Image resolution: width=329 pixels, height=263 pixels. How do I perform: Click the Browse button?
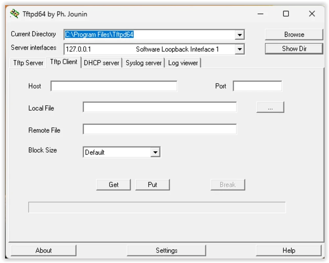pyautogui.click(x=294, y=35)
